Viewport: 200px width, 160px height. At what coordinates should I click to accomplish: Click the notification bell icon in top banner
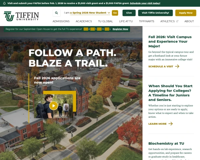pyautogui.click(x=4, y=3)
